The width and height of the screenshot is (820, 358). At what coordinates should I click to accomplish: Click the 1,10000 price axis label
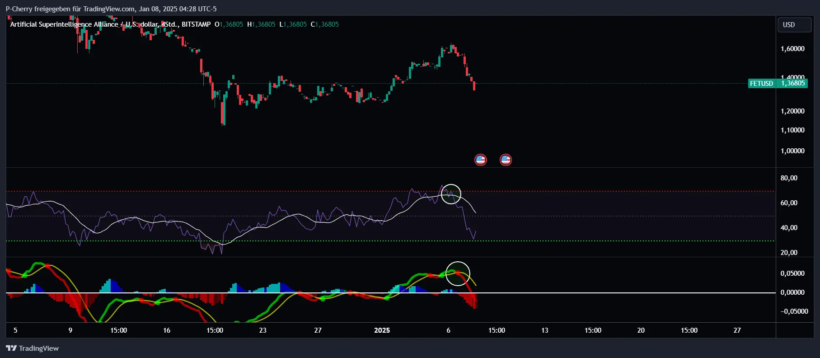coord(792,130)
